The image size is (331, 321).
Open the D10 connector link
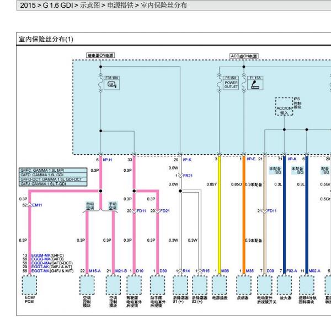pos(140,271)
